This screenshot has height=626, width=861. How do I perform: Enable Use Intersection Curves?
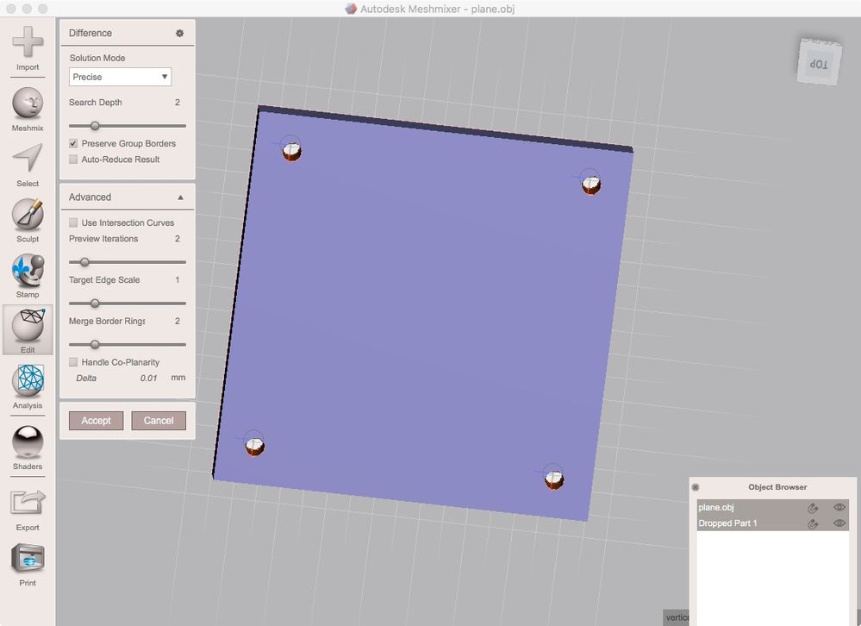click(73, 222)
